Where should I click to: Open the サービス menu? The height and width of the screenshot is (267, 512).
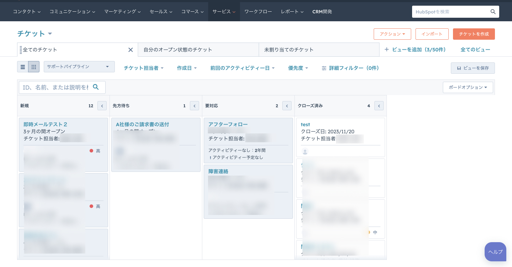pos(224,12)
